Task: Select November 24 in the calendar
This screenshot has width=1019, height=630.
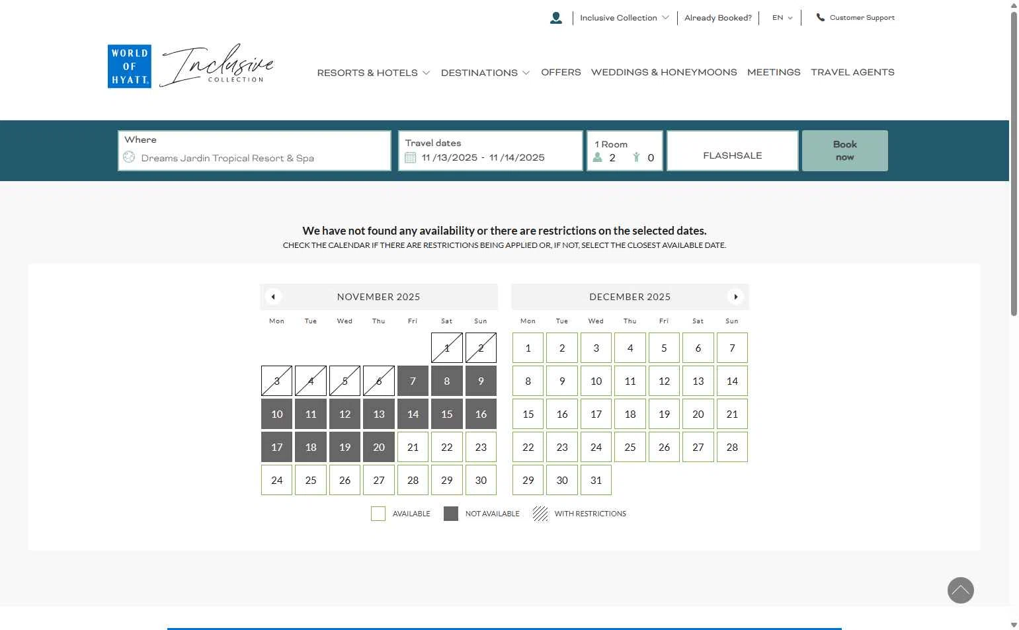Action: click(276, 480)
